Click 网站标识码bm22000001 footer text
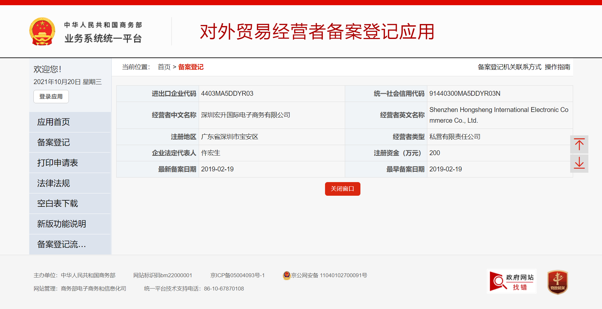The image size is (602, 309). [x=163, y=275]
